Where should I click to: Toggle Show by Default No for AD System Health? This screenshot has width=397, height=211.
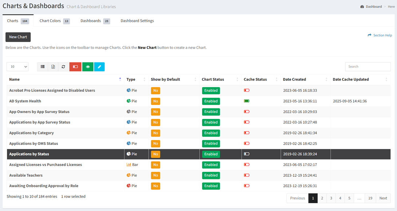[155, 101]
